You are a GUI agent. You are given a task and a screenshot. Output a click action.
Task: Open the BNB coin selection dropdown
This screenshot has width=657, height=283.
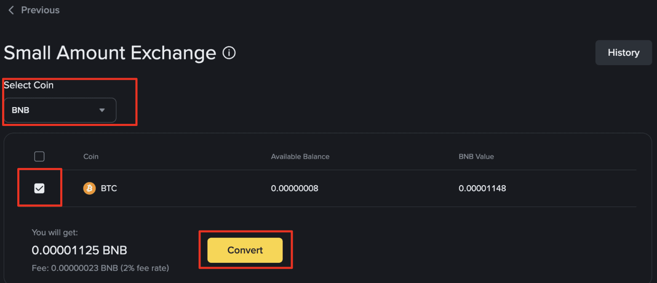point(60,110)
